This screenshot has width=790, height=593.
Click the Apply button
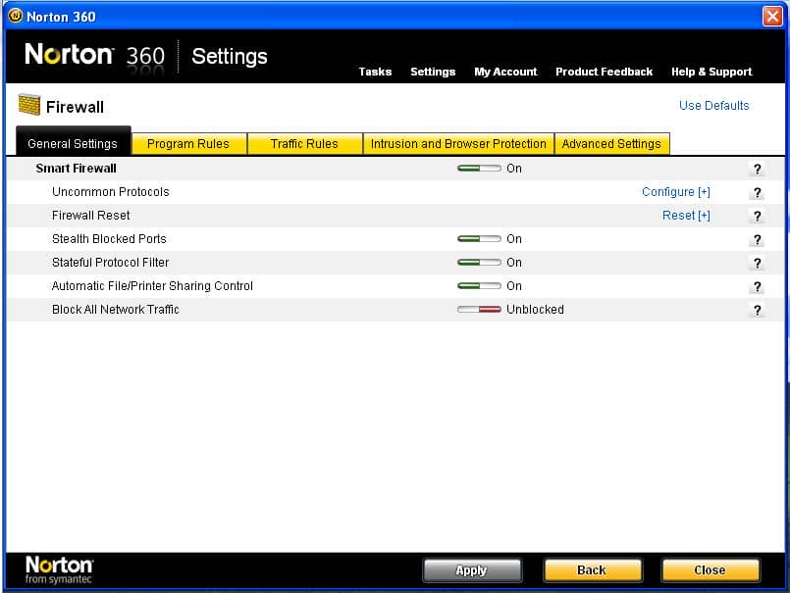(x=472, y=570)
